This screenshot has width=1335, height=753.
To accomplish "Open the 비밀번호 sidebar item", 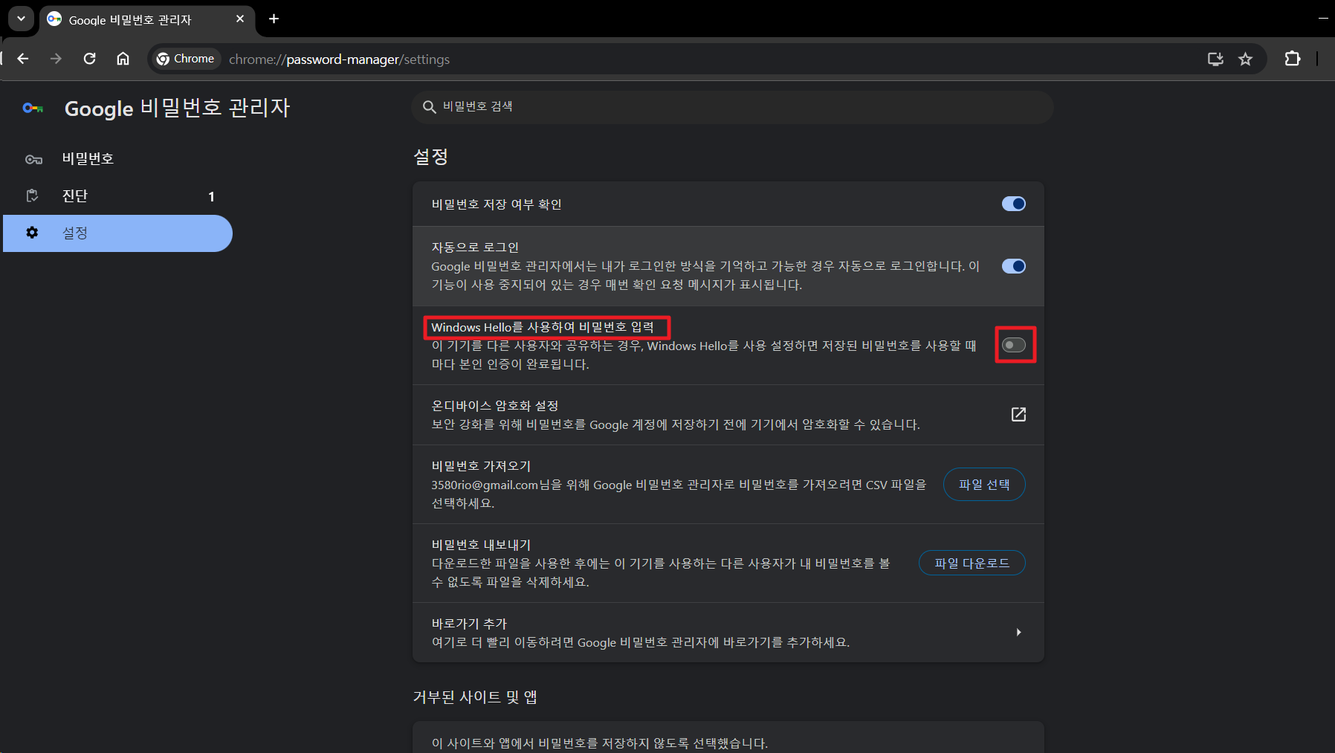I will coord(117,158).
